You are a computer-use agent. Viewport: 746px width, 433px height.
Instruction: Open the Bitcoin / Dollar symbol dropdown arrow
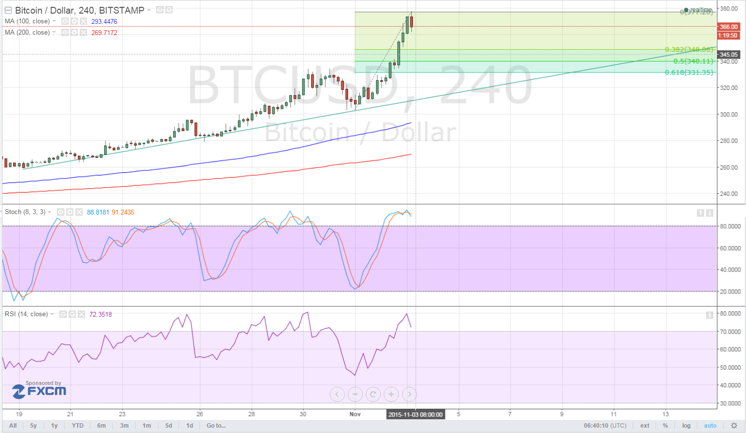[x=149, y=10]
